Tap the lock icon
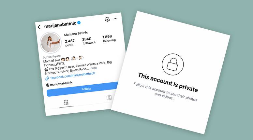 click(173, 64)
